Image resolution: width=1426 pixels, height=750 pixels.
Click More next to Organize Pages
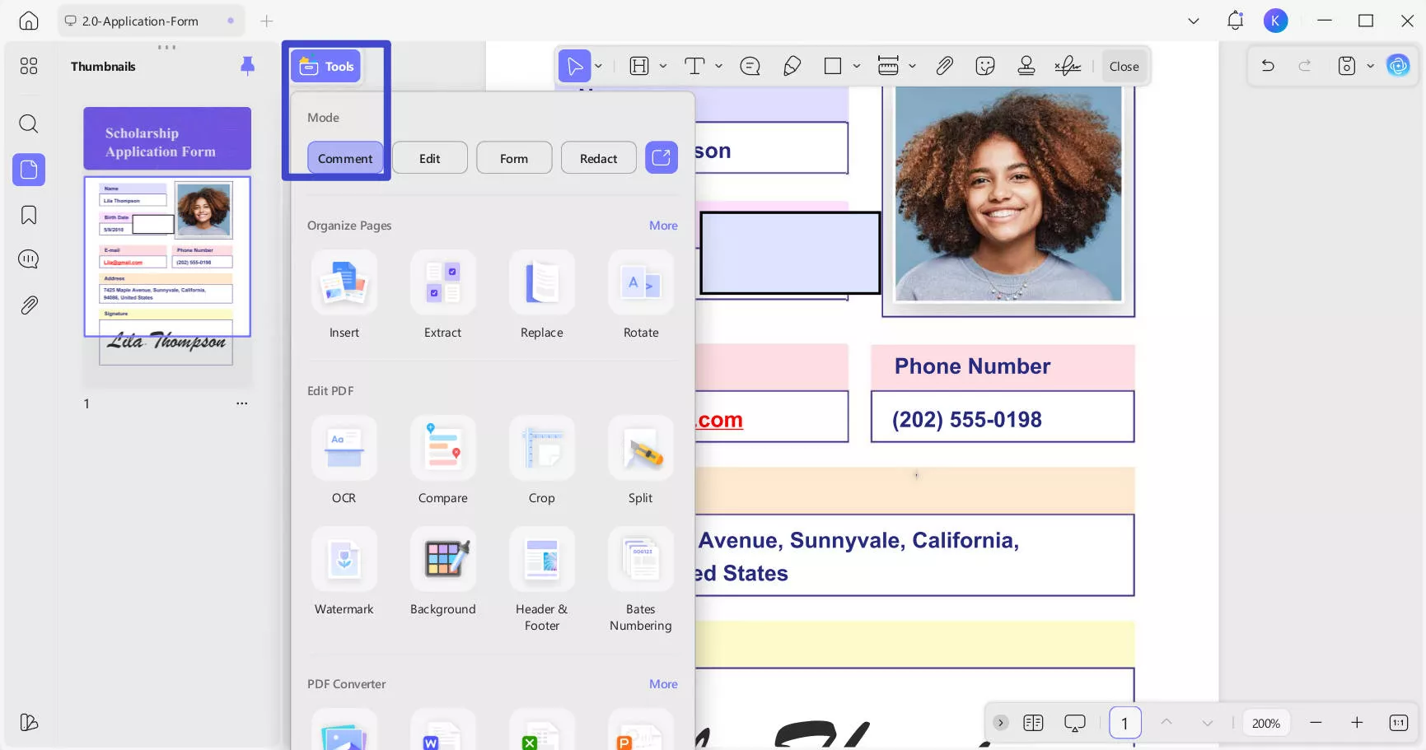click(x=663, y=225)
